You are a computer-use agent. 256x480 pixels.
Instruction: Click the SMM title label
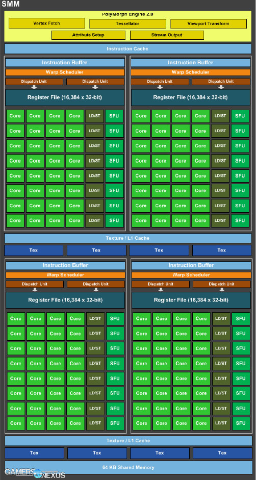10,4
